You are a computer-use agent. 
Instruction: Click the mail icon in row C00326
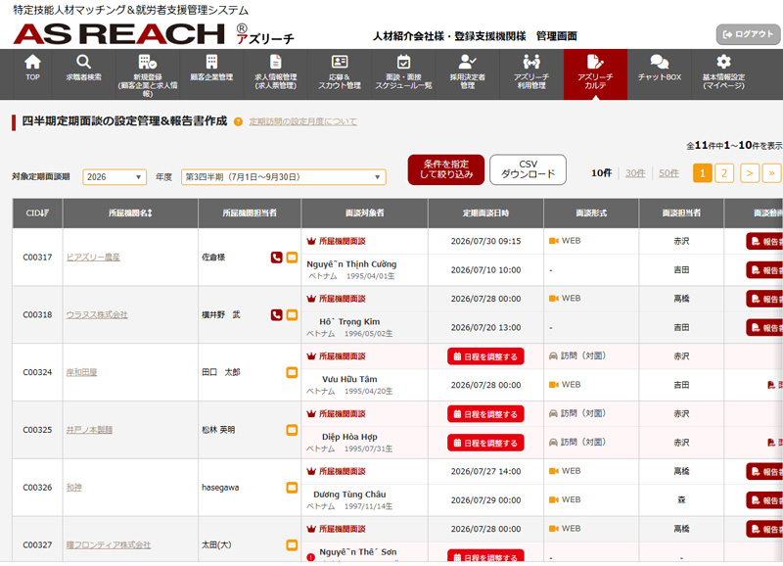292,487
